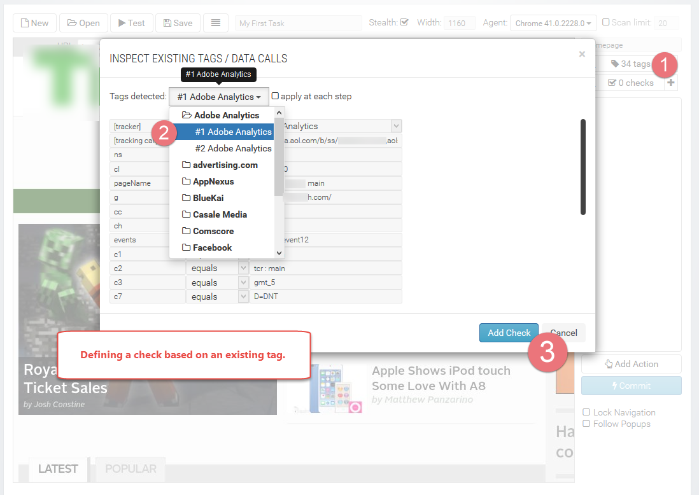Open the c2 row 'equals' operator dropdown
The image size is (699, 495).
[x=243, y=268]
